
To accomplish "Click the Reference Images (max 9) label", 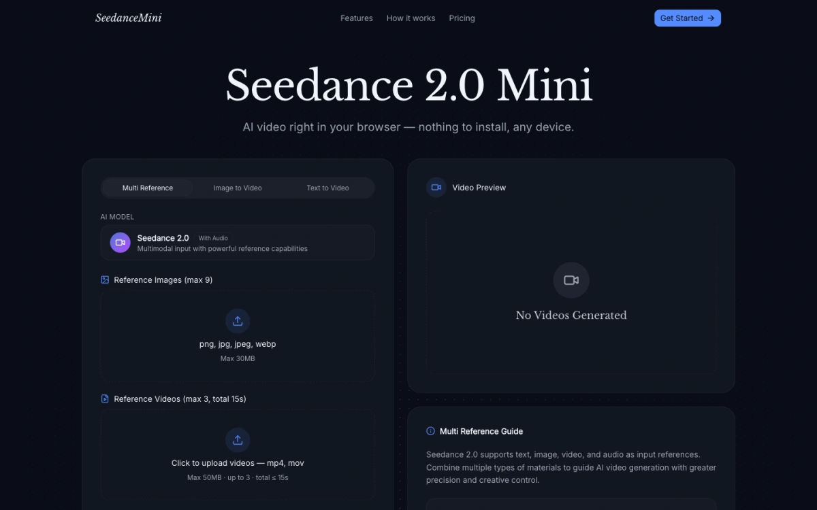I will 163,279.
